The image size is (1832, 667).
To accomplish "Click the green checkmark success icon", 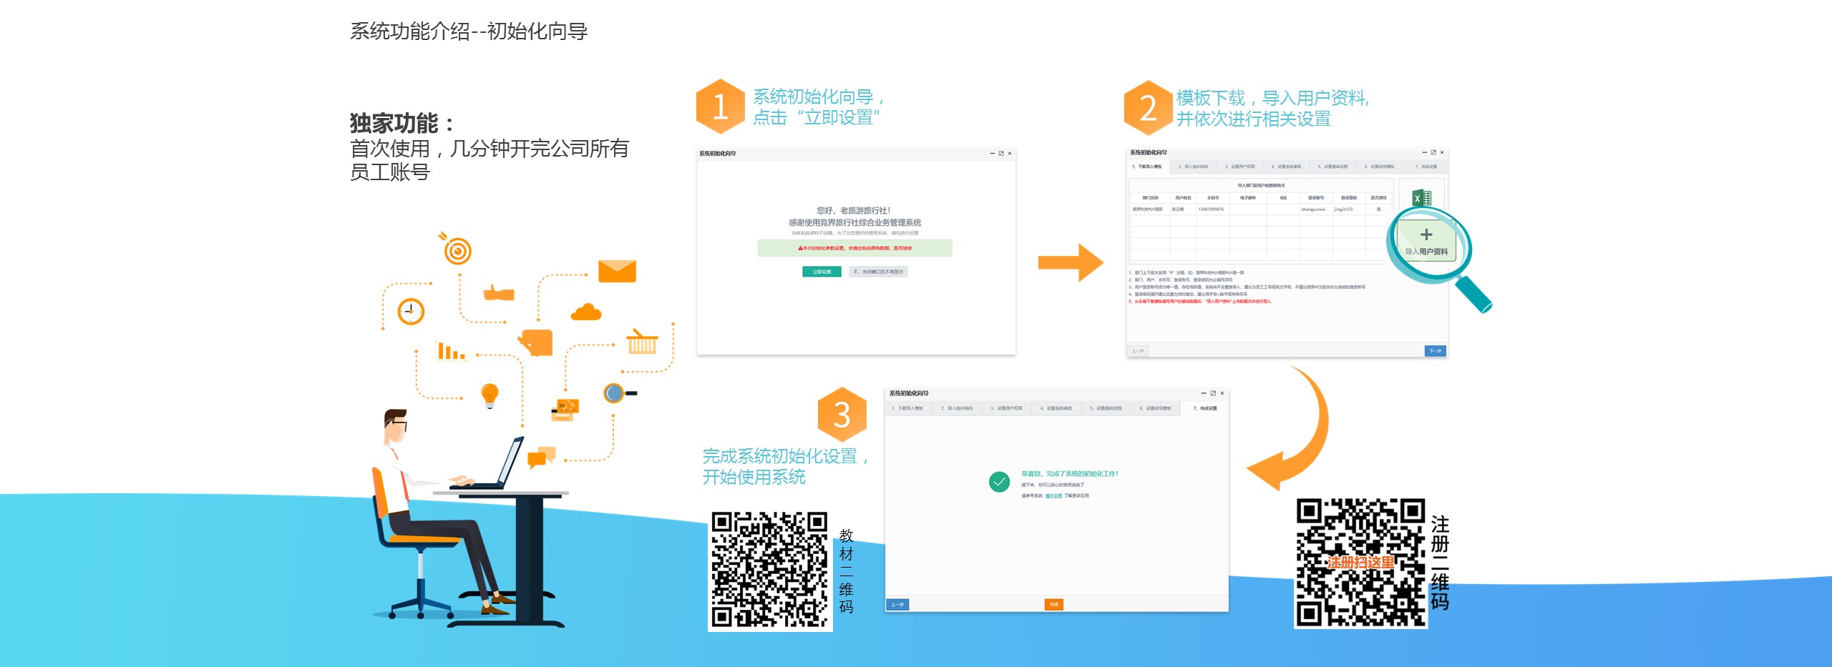I will (999, 482).
